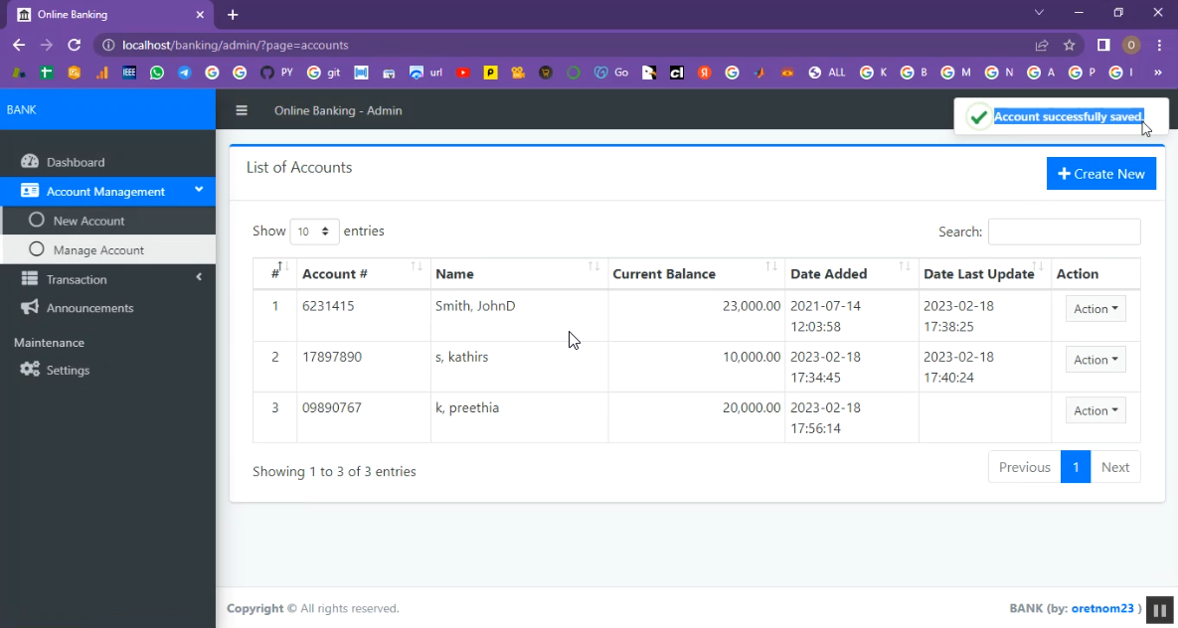
Task: Click the Search input field
Action: [1064, 232]
